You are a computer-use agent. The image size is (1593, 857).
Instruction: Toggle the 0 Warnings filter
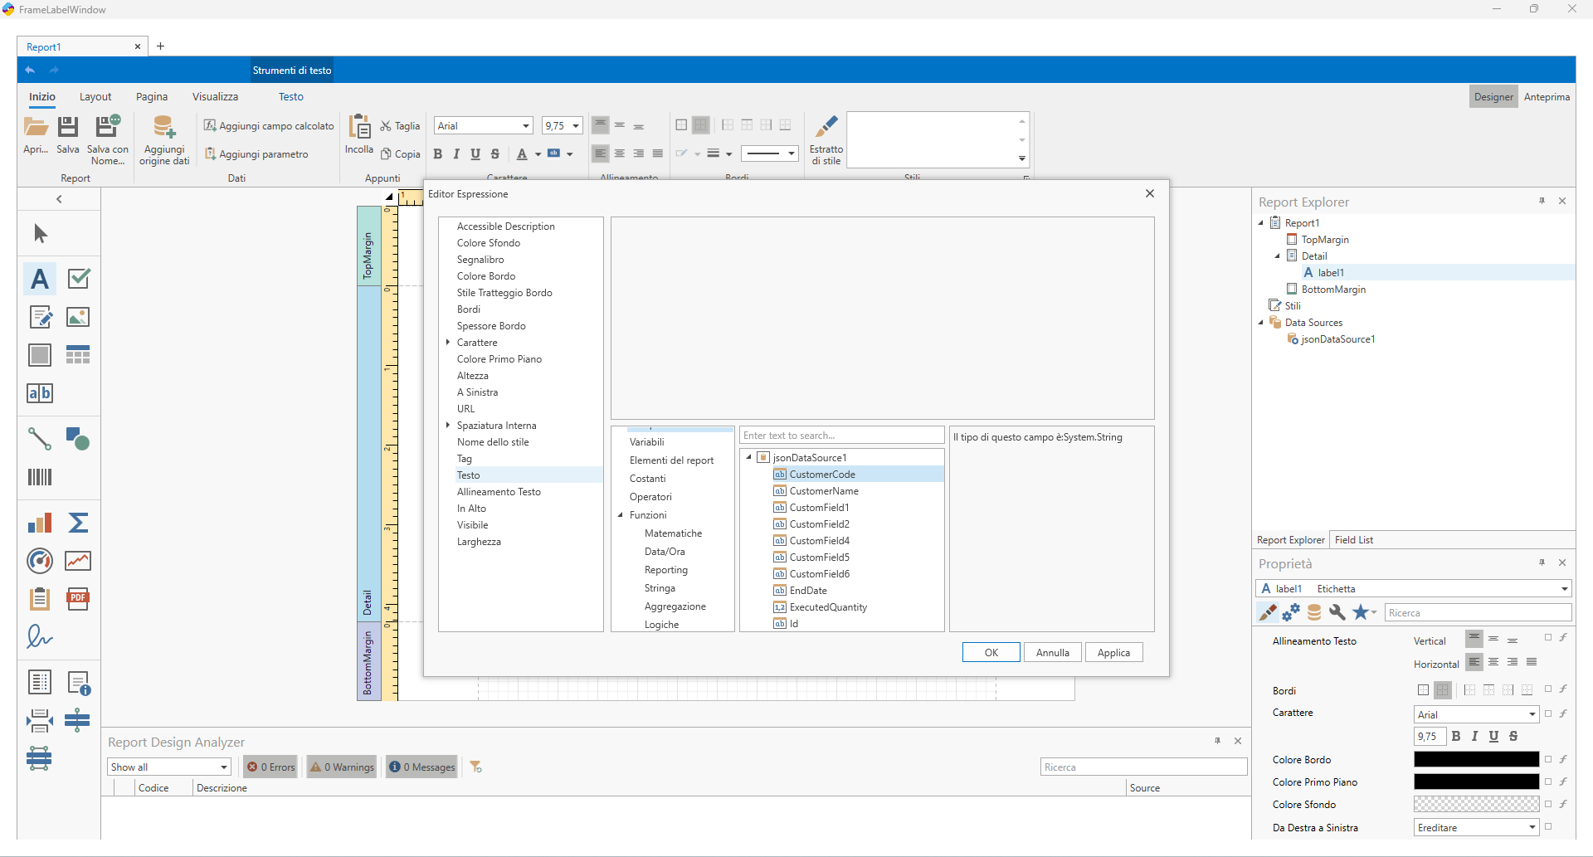342,767
